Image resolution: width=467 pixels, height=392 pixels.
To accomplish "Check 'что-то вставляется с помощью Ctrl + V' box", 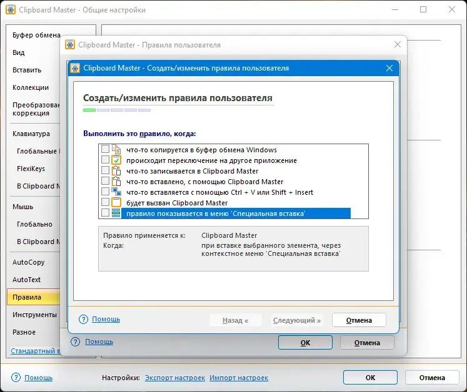I will 105,192.
